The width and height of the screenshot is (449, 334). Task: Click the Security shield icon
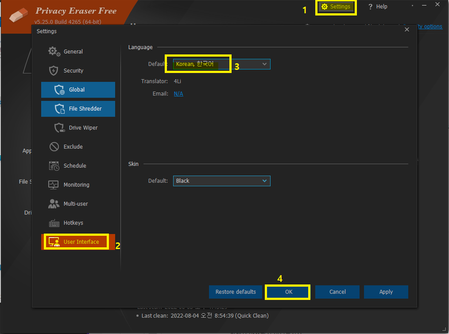[x=54, y=71]
